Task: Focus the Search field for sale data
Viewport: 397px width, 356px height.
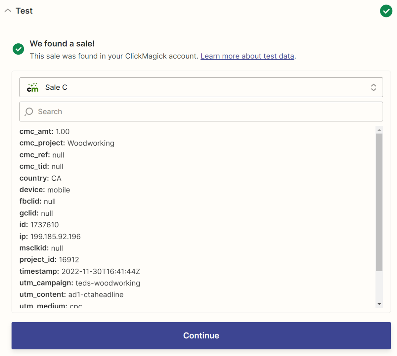Action: click(205, 111)
